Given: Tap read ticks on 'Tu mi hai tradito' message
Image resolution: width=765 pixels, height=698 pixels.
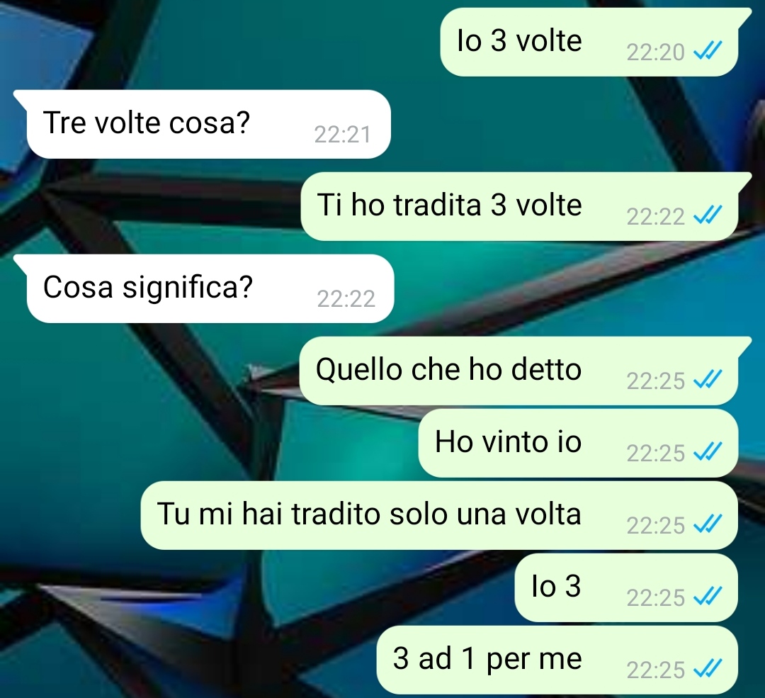Looking at the screenshot, I should (x=708, y=524).
